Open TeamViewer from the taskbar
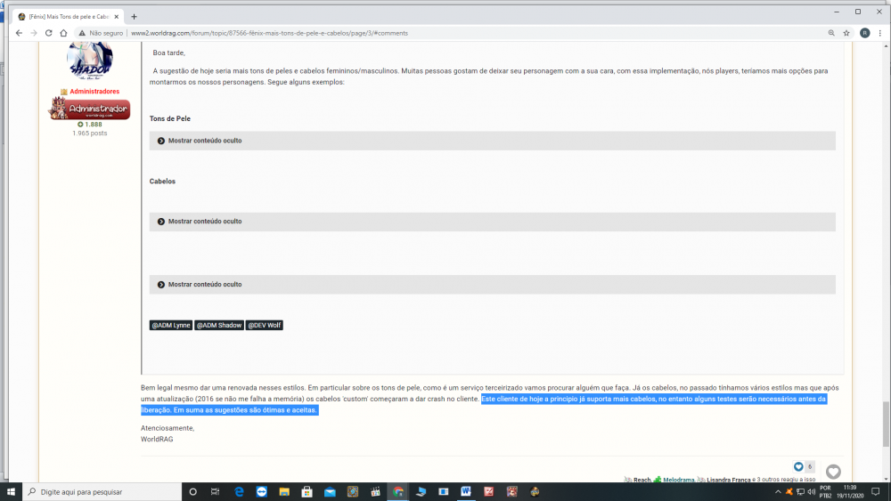 pos(261,491)
